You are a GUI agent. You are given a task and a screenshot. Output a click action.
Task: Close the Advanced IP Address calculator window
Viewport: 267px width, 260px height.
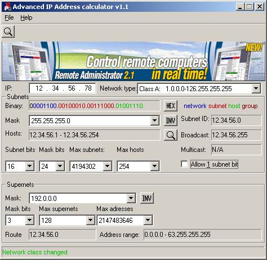[x=260, y=7]
